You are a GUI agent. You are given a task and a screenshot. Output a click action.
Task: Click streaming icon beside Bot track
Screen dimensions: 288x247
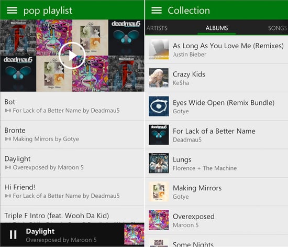(8, 111)
